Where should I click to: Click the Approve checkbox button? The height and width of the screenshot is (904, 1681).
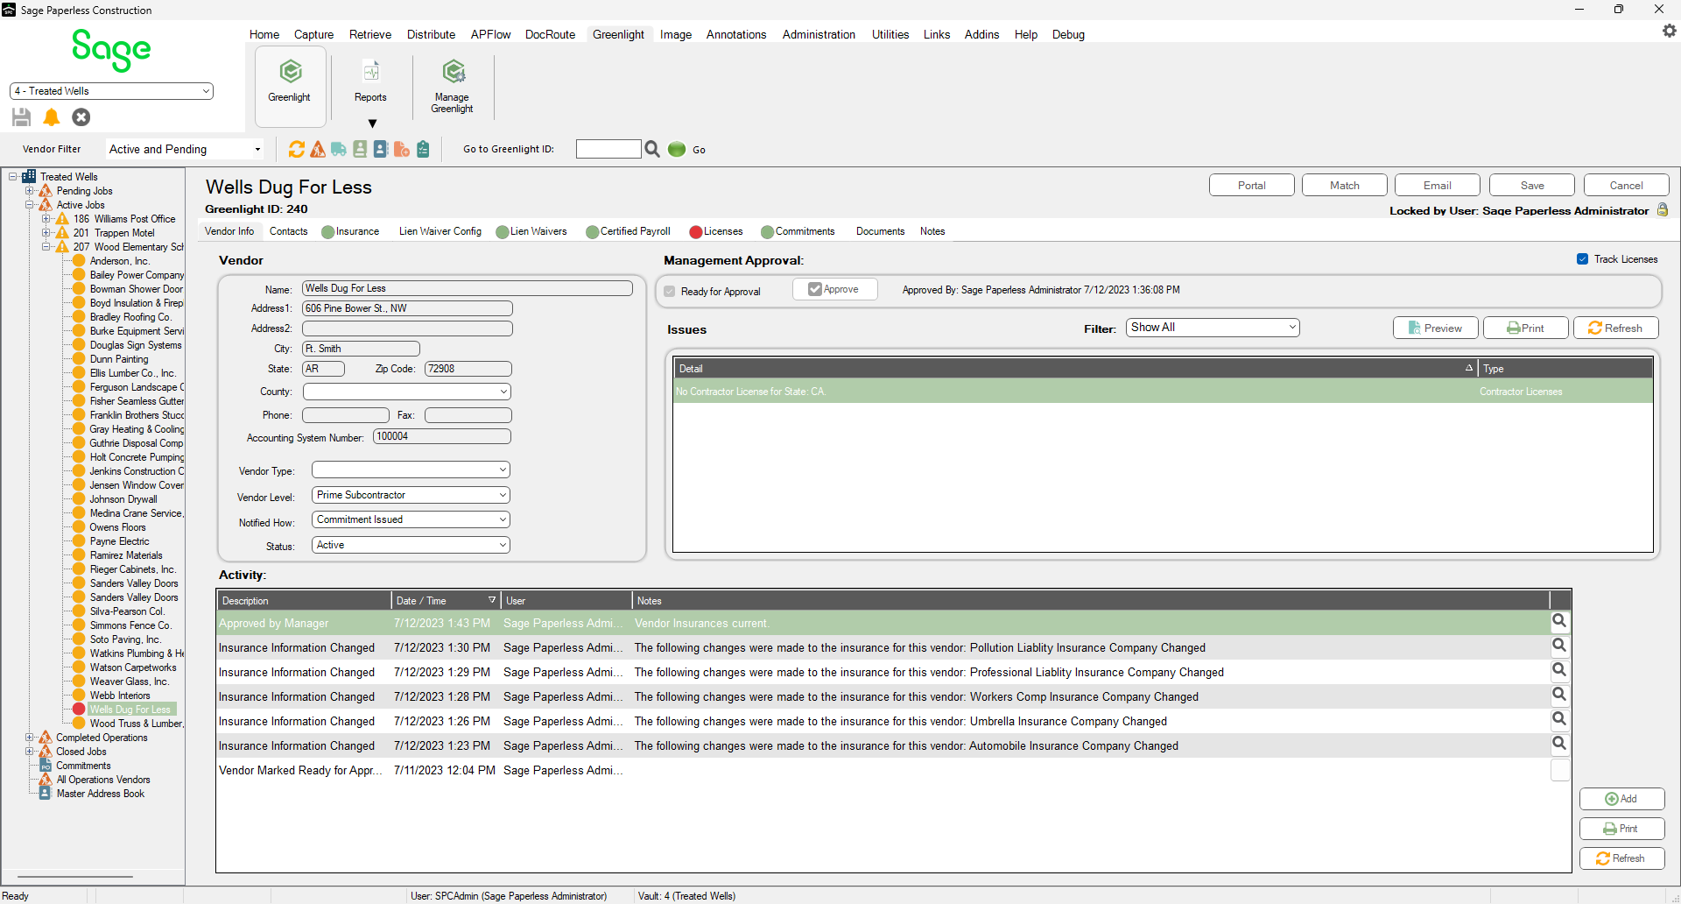point(834,289)
